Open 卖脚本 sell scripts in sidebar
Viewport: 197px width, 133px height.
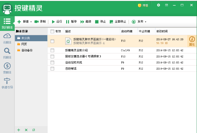pos(7,67)
